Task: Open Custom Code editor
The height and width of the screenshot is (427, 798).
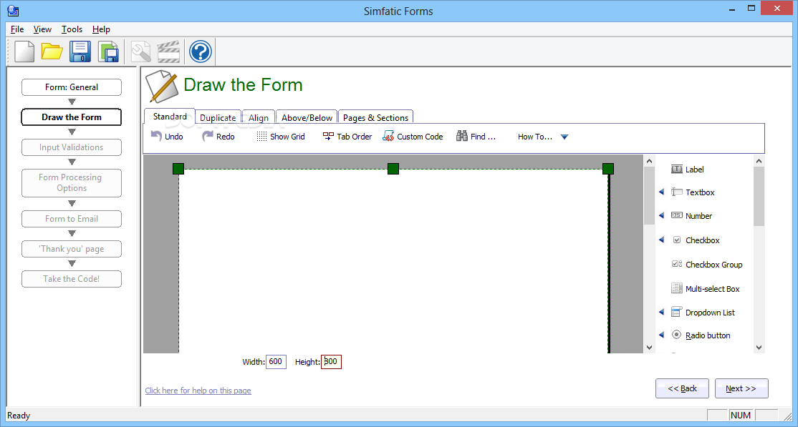Action: point(413,136)
